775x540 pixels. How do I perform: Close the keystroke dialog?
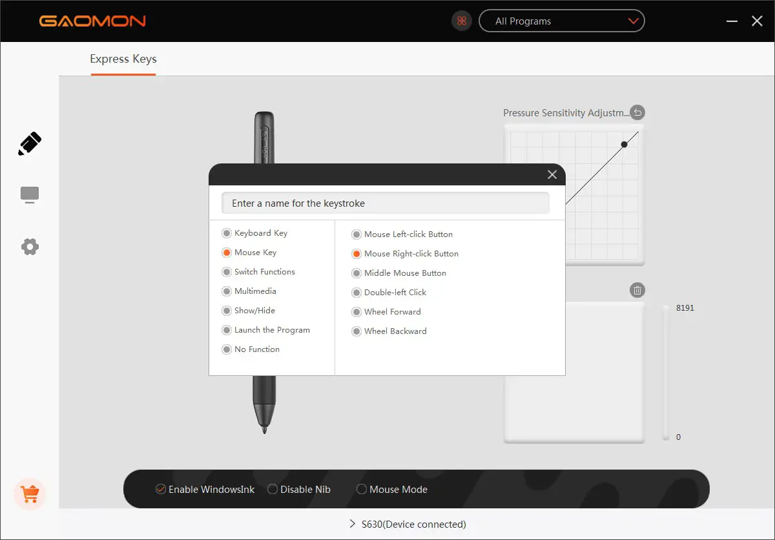(552, 174)
